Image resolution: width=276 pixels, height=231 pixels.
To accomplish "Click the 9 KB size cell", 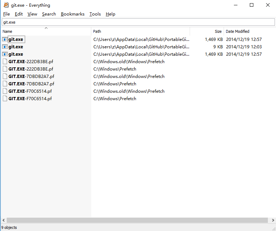I will [218, 47].
